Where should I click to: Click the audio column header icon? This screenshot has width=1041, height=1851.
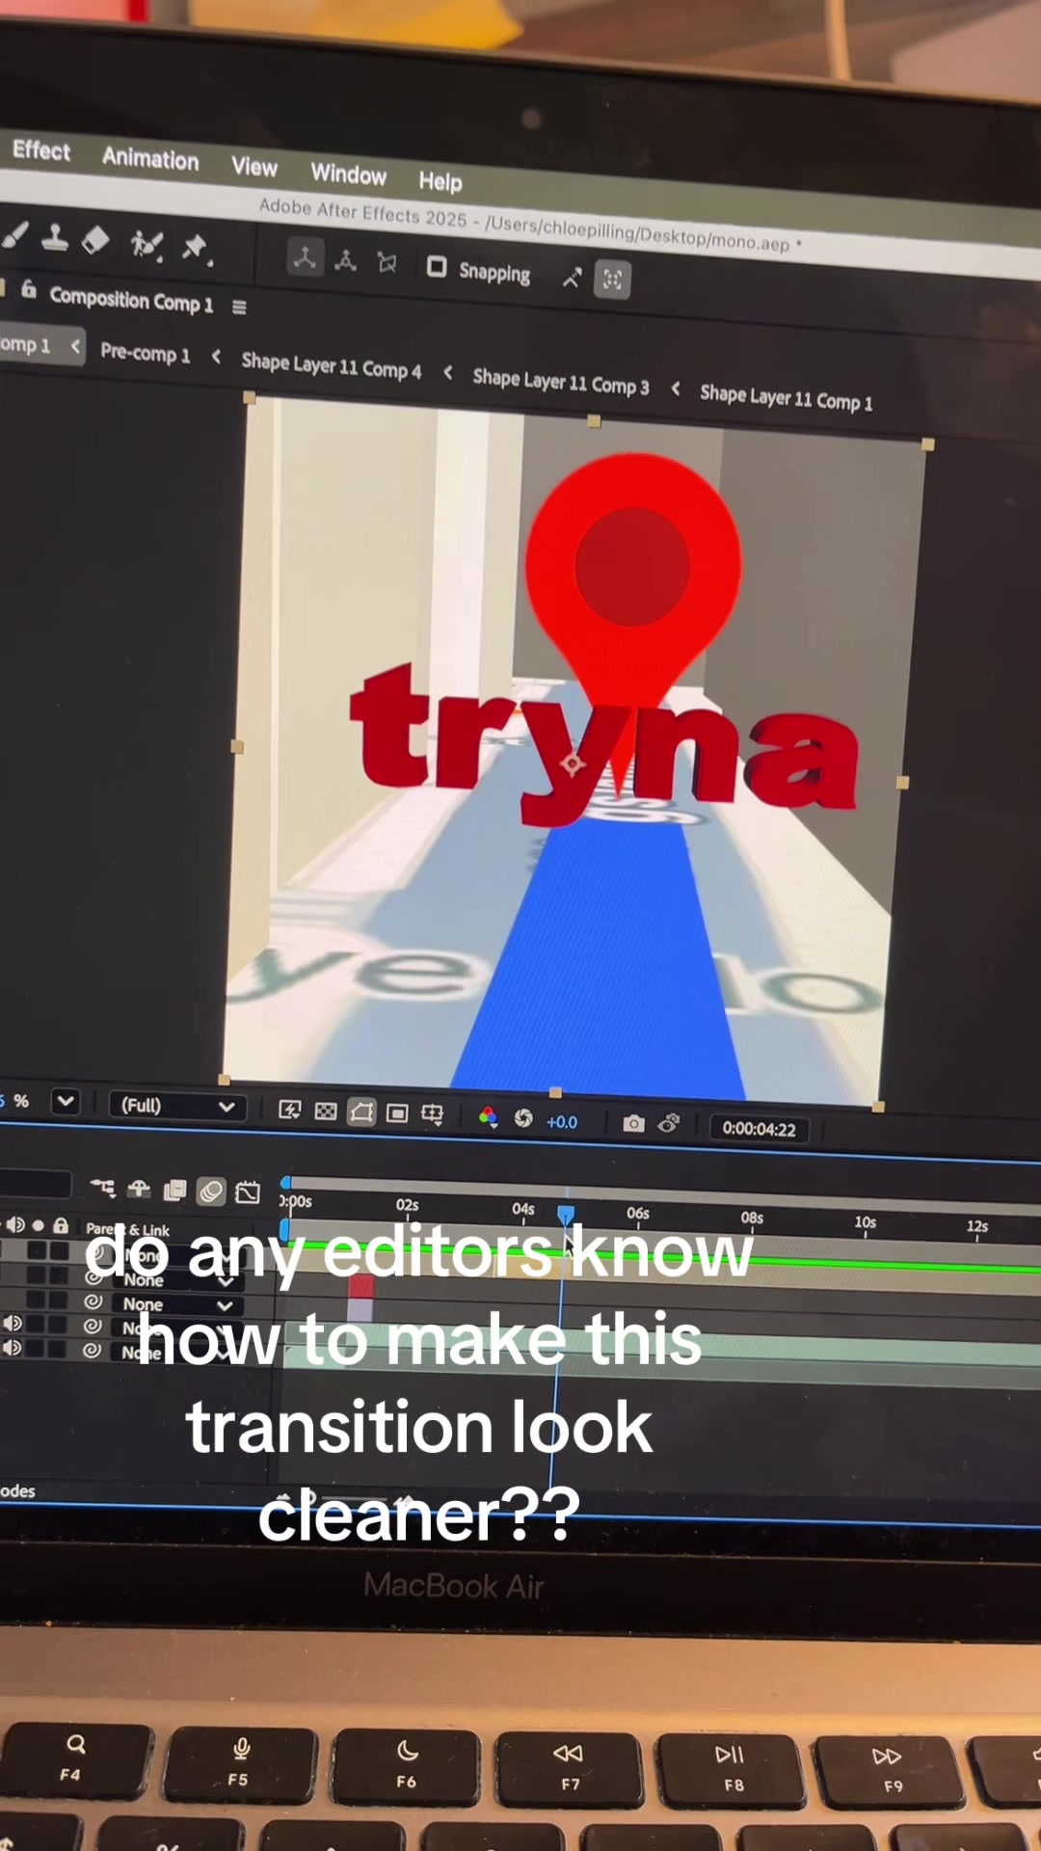click(15, 1225)
